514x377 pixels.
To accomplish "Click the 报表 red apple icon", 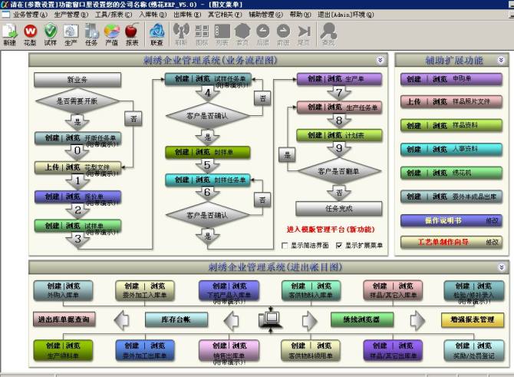I will [x=131, y=34].
